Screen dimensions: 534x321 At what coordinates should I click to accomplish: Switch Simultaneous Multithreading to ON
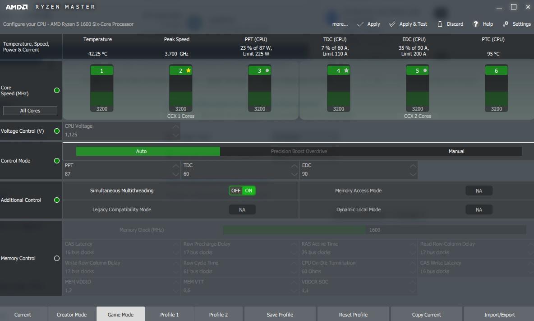[249, 191]
